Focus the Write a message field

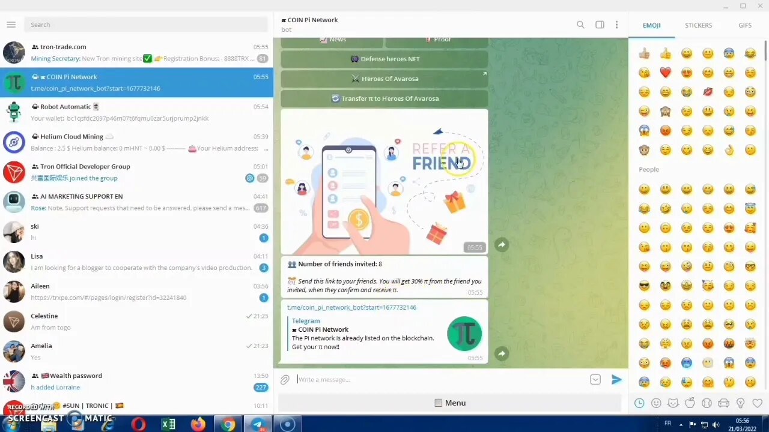point(442,379)
